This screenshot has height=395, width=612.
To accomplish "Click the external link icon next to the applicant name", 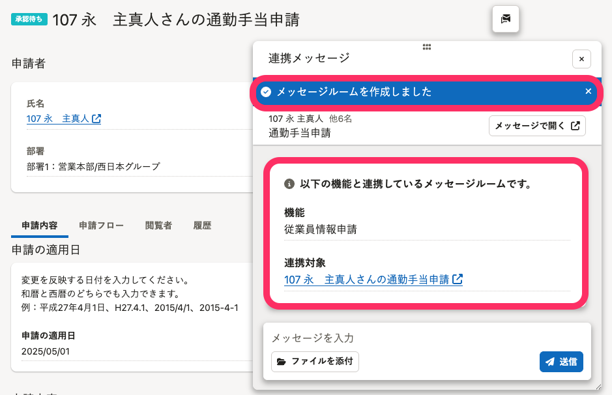I will pos(96,119).
